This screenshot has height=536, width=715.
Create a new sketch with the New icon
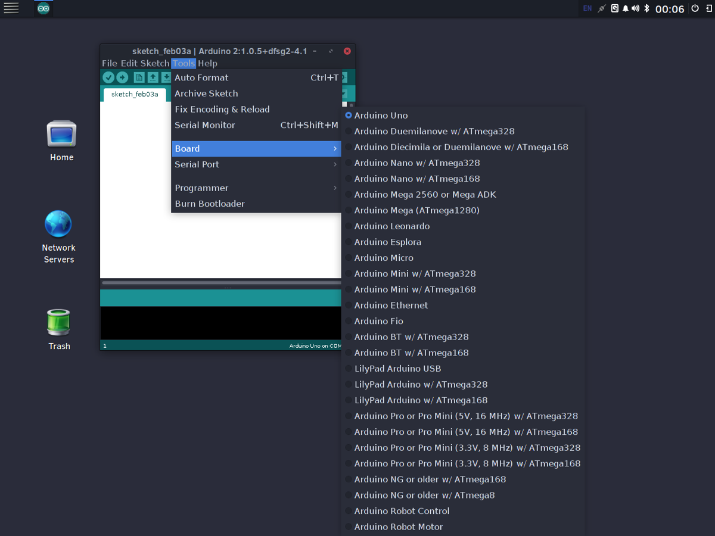point(139,77)
